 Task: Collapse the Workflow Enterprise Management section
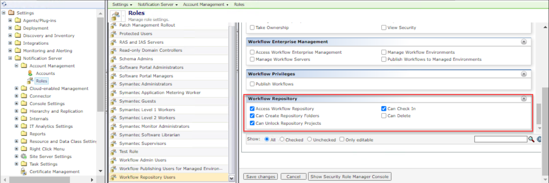coord(524,42)
